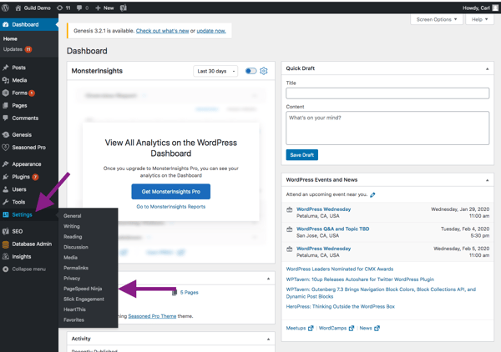Screen dimensions: 501x352
Task: Open PageSpeed Ninja settings entry
Action: pos(83,289)
